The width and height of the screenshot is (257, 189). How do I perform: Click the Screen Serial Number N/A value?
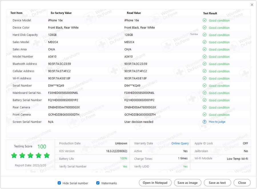[51, 122]
